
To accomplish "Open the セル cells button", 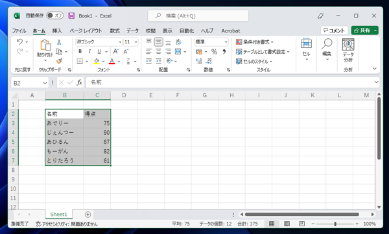I will tap(306, 49).
